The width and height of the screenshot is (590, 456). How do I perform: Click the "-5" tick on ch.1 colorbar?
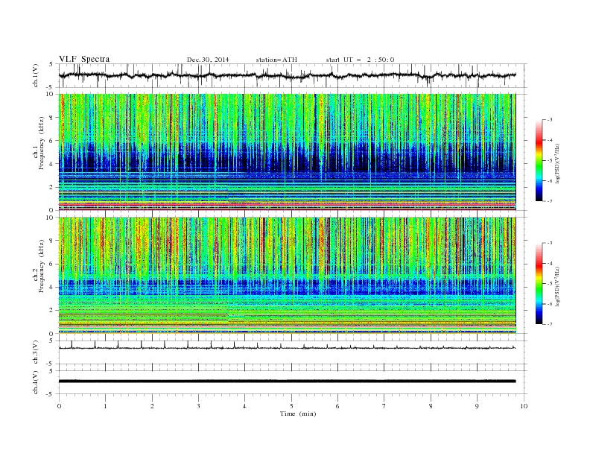pyautogui.click(x=550, y=161)
